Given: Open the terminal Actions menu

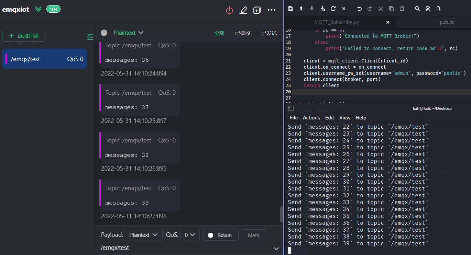Looking at the screenshot, I should coord(311,118).
